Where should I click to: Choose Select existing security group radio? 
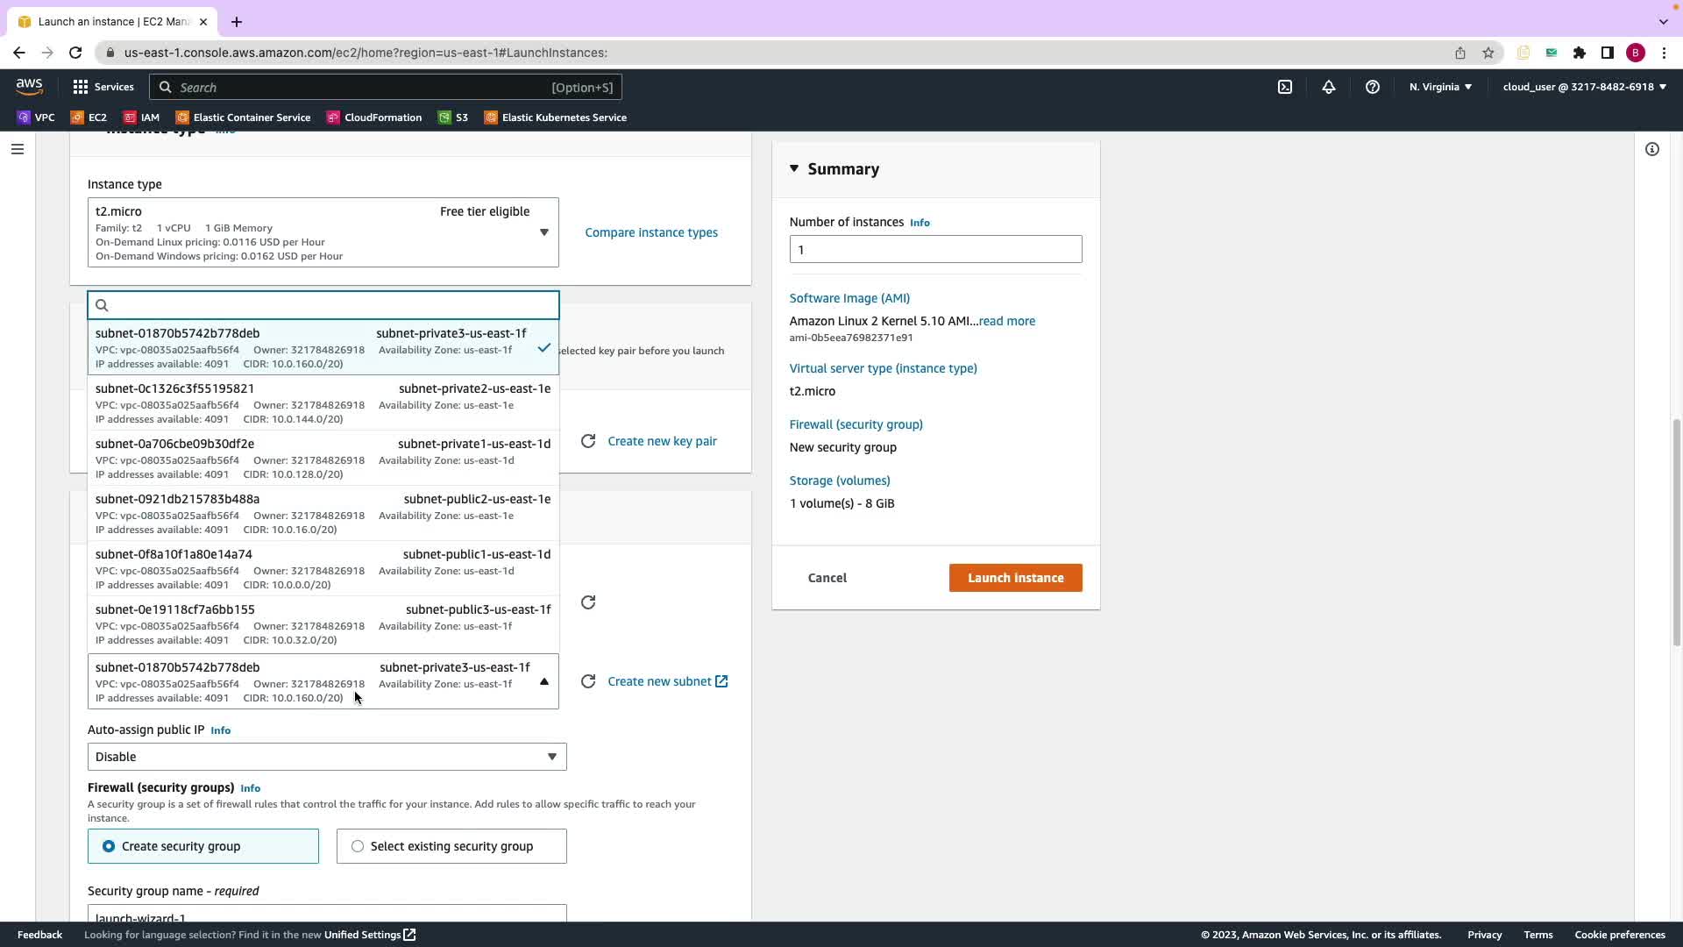point(358,846)
